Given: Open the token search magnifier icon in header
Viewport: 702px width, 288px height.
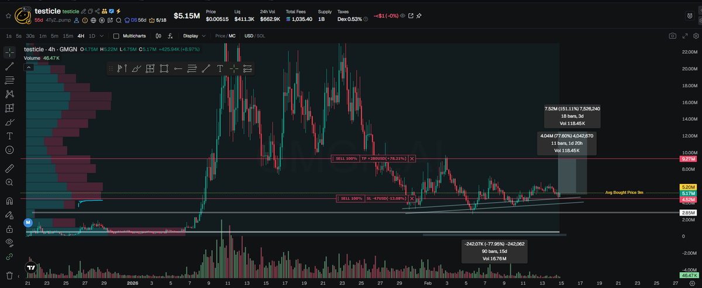Looking at the screenshot, I should pos(119,20).
